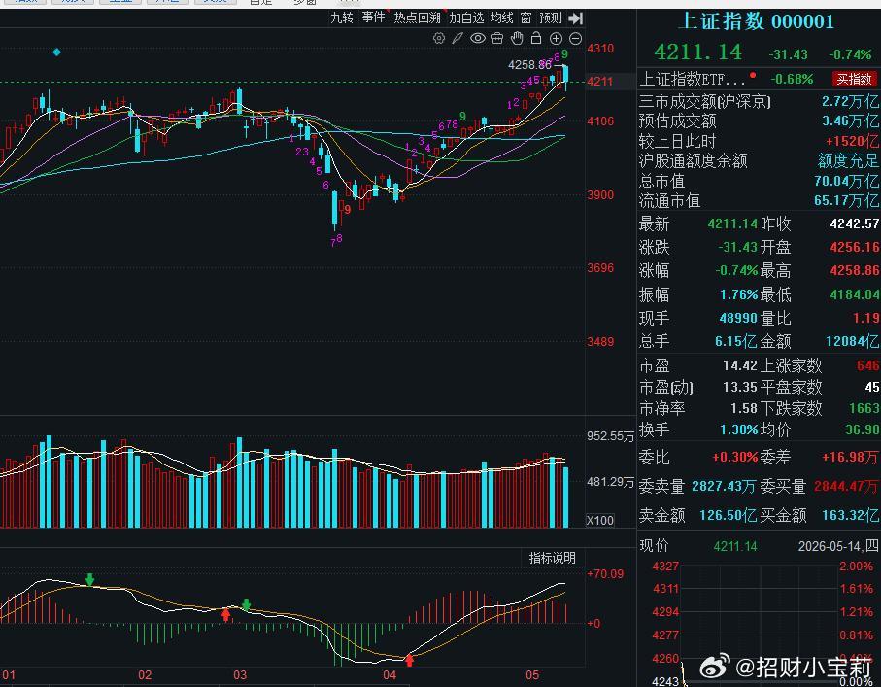
Task: Click the 4211 current price axis tag
Action: tap(599, 82)
